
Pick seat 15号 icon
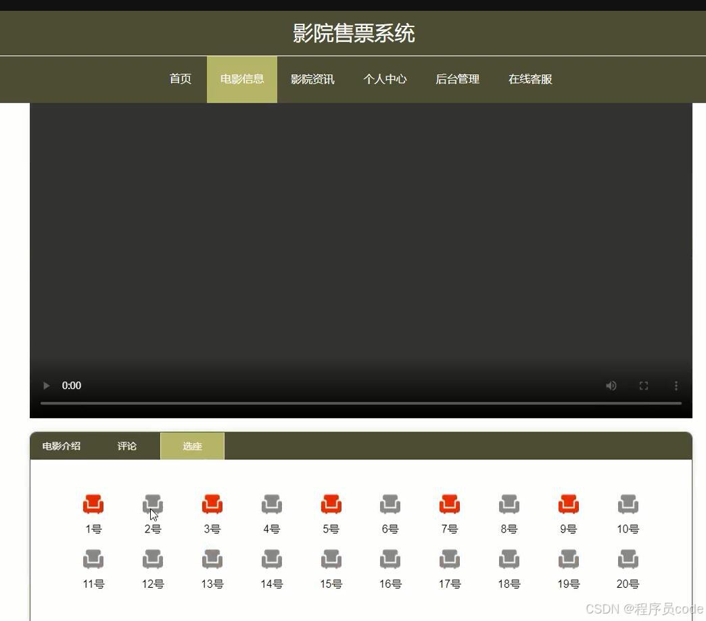[331, 559]
